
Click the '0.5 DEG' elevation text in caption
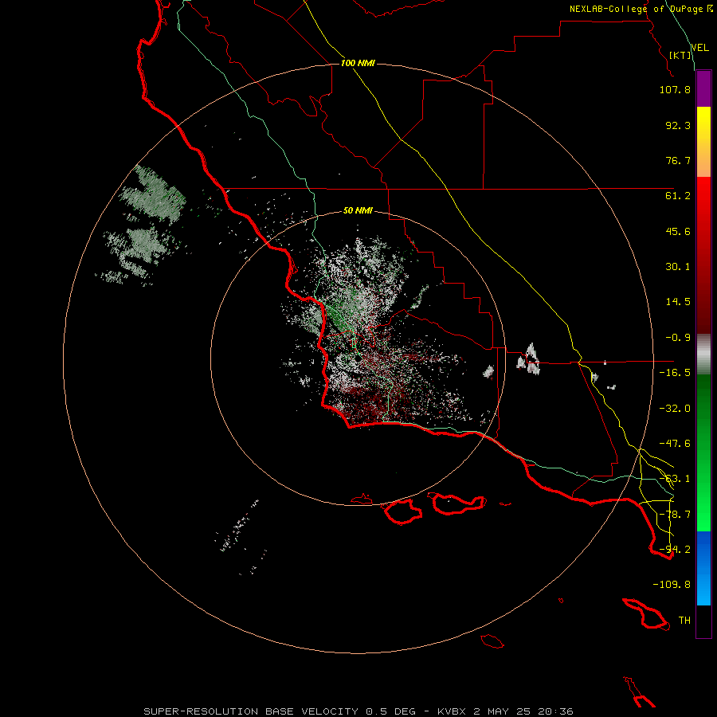point(391,711)
